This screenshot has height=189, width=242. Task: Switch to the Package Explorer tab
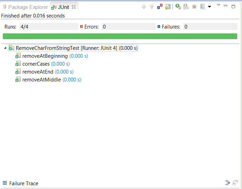(x=25, y=7)
